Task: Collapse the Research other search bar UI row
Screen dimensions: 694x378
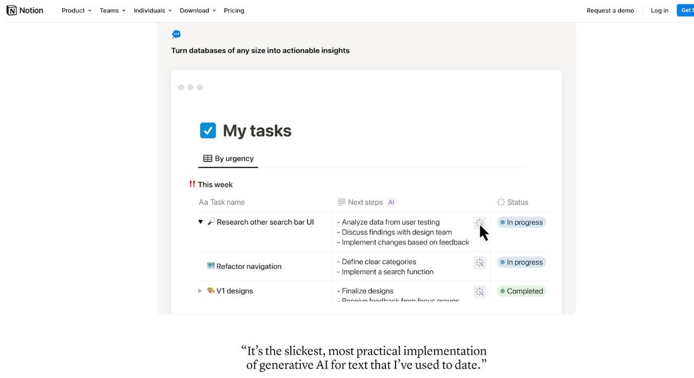Action: [x=200, y=222]
